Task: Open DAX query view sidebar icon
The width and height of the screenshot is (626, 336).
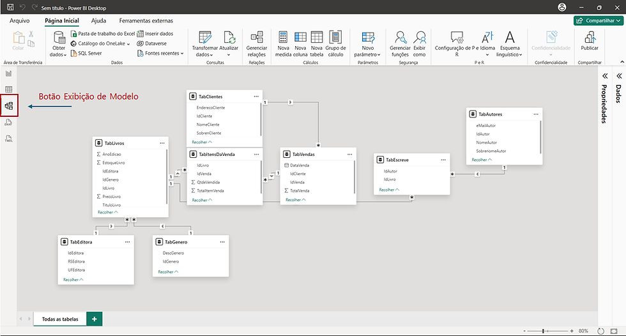Action: click(x=9, y=123)
